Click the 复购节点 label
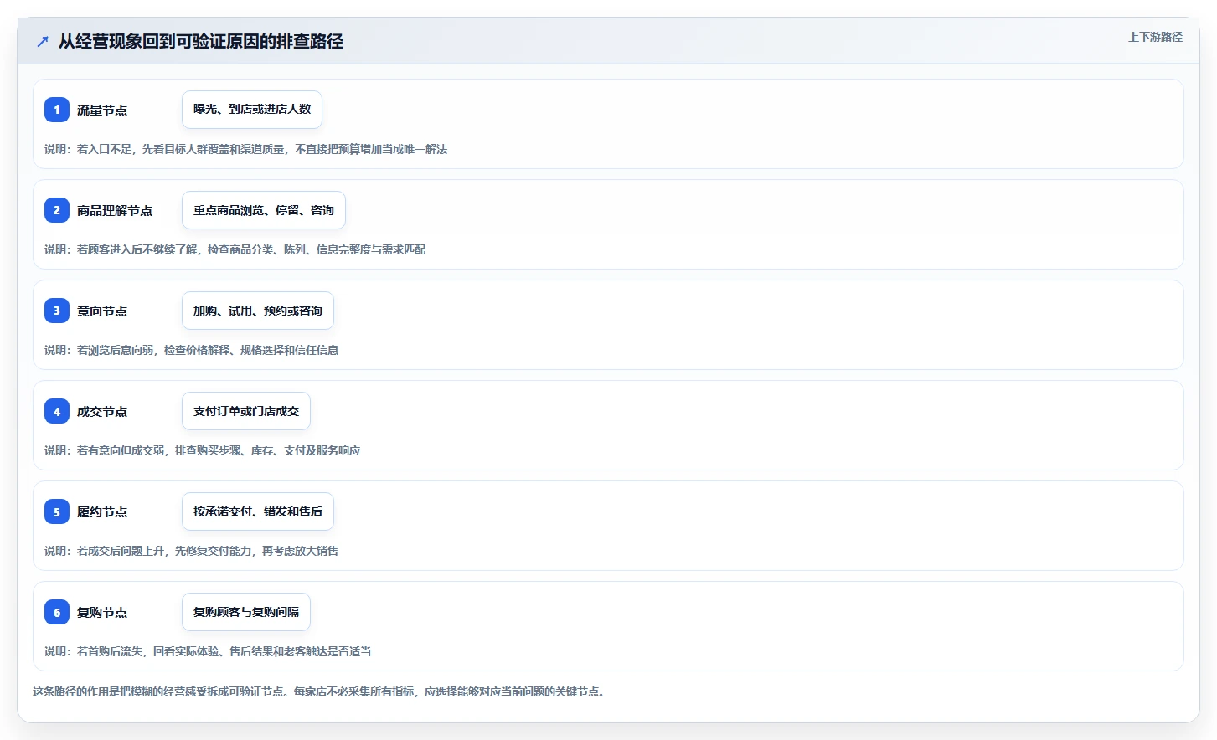Viewport: 1217px width, 740px height. (x=102, y=612)
